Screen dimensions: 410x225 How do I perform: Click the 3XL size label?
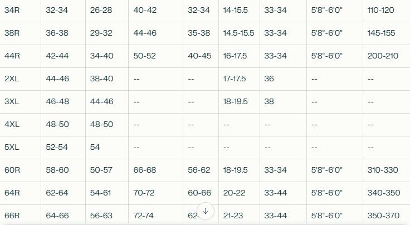(x=12, y=101)
